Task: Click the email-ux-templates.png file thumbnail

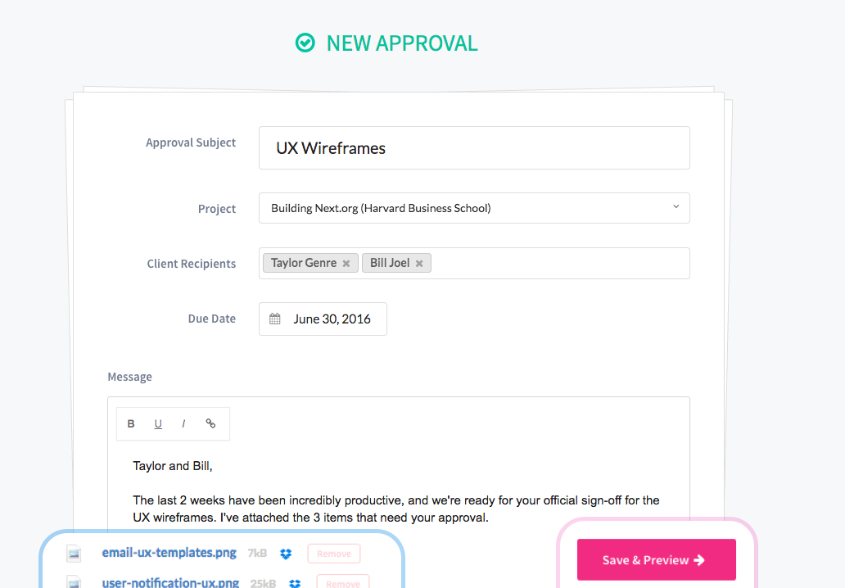Action: [x=74, y=553]
